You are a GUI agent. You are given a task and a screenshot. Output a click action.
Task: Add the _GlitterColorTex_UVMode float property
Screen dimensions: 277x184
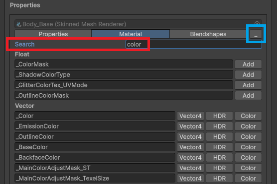[248, 85]
